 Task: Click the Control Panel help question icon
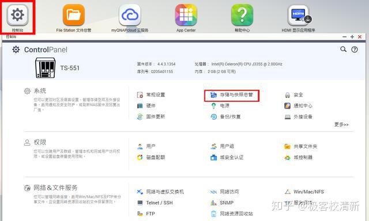tap(355, 49)
